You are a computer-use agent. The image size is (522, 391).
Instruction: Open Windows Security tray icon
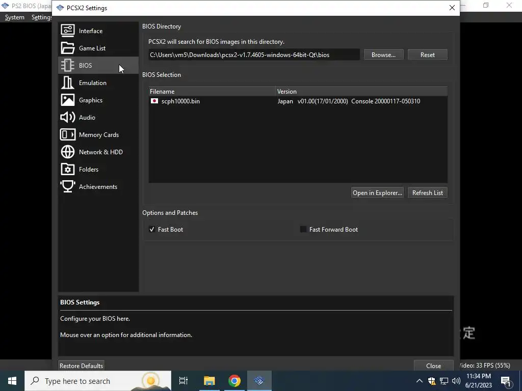pos(432,381)
